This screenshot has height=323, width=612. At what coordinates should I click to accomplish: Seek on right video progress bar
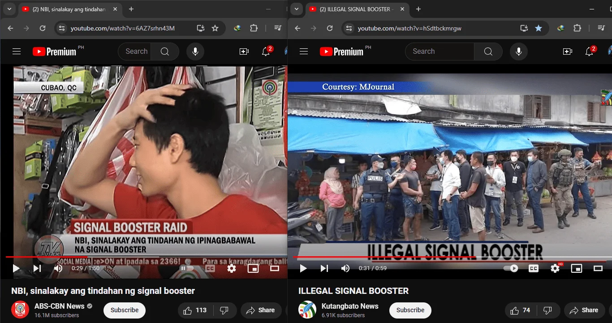pyautogui.click(x=453, y=257)
